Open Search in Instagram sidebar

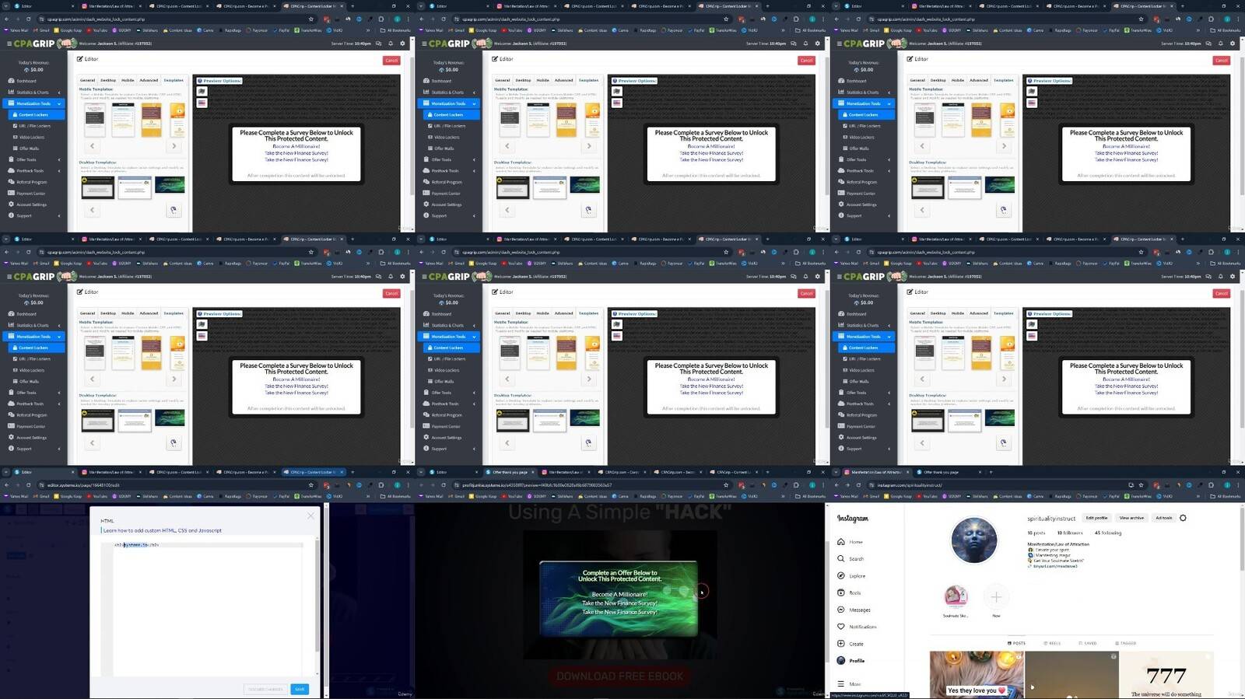click(x=850, y=559)
